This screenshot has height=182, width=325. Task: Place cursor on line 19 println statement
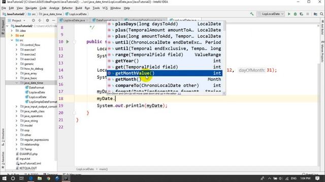click(132, 106)
